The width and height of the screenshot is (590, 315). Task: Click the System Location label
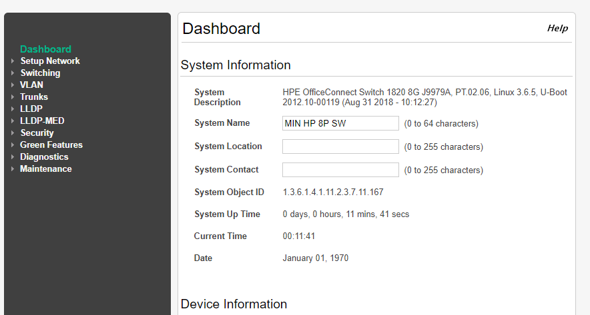tap(228, 147)
